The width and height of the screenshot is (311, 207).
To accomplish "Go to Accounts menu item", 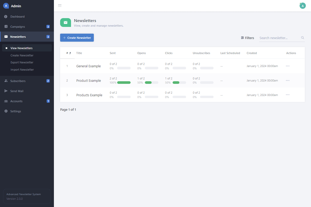I will pos(16,101).
